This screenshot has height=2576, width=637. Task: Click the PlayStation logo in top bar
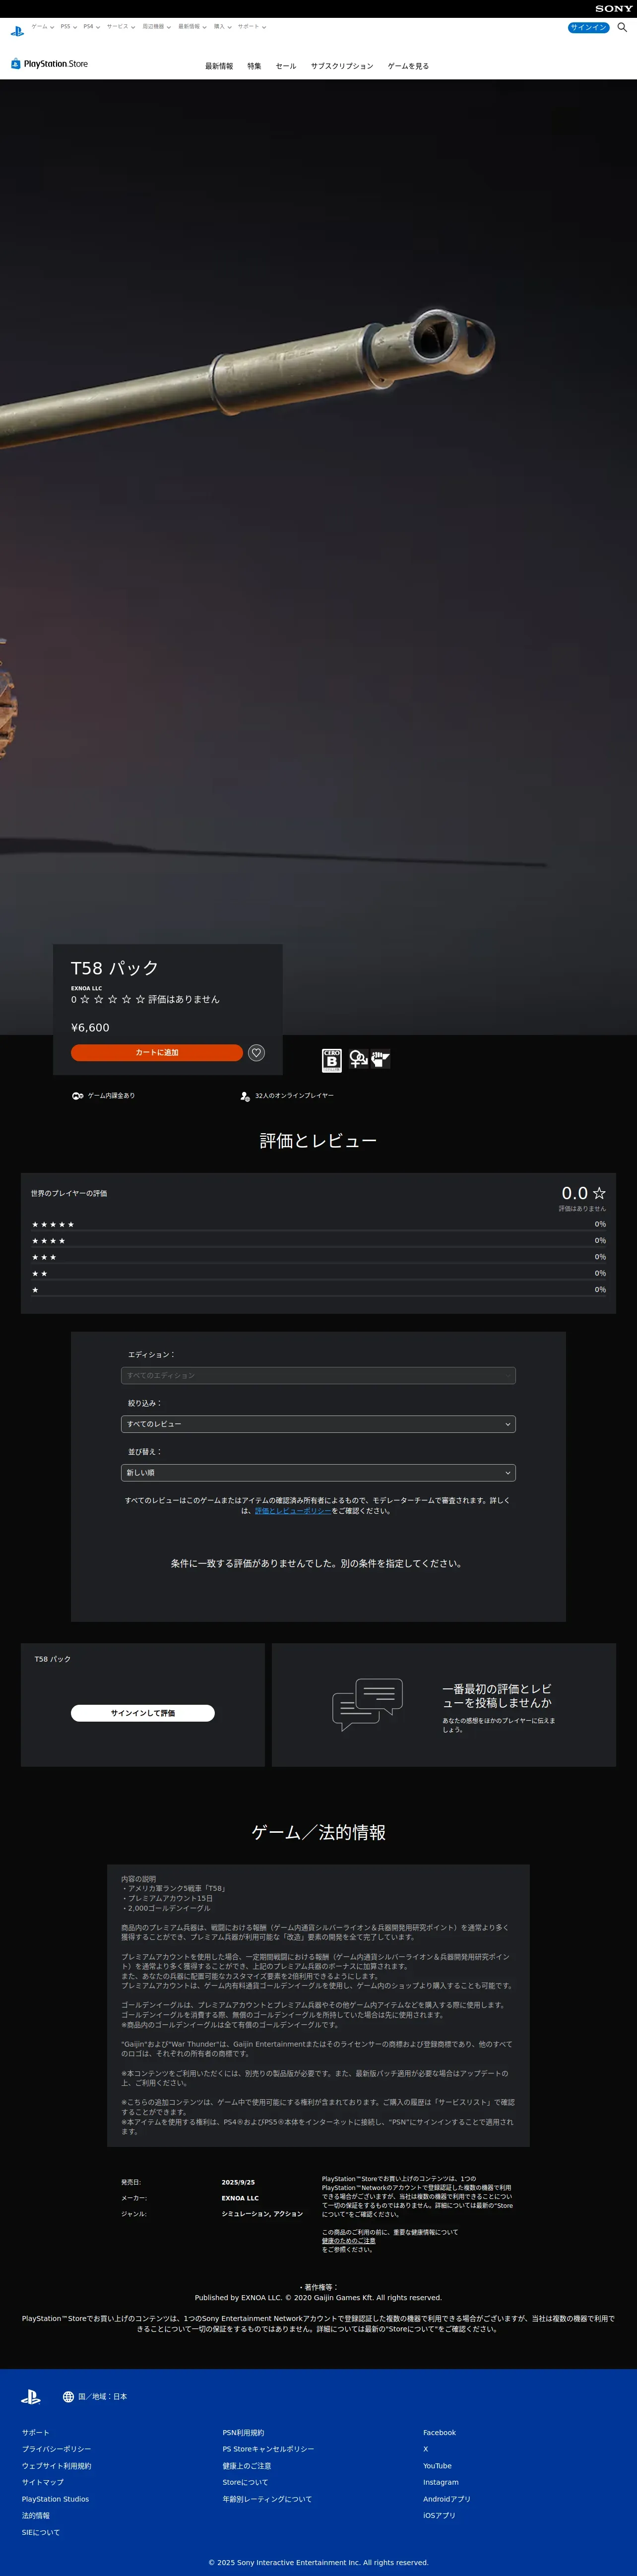(x=17, y=31)
